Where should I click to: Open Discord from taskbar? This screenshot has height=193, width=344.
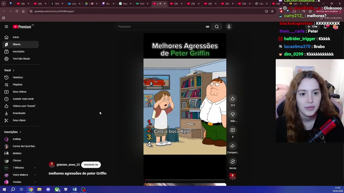point(48,190)
